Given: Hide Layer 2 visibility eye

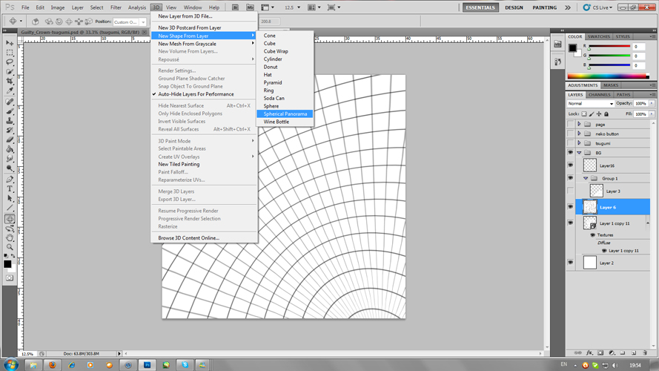Looking at the screenshot, I should coord(570,263).
